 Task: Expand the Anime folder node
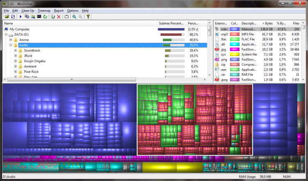11,40
